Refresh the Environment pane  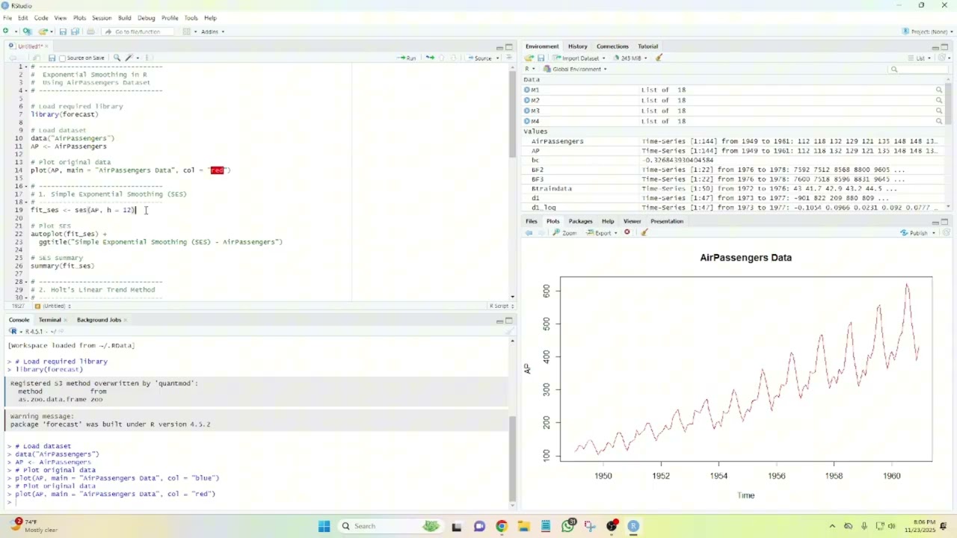click(x=944, y=58)
